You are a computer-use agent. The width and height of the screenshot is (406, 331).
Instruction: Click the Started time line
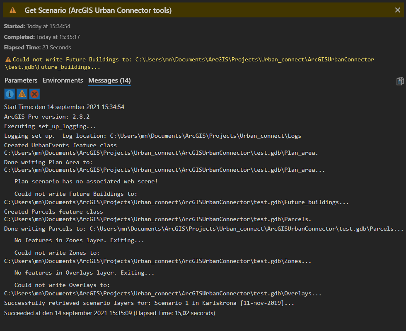(37, 26)
